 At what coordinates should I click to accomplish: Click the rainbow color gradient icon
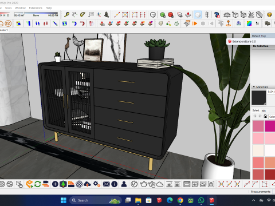point(249,23)
